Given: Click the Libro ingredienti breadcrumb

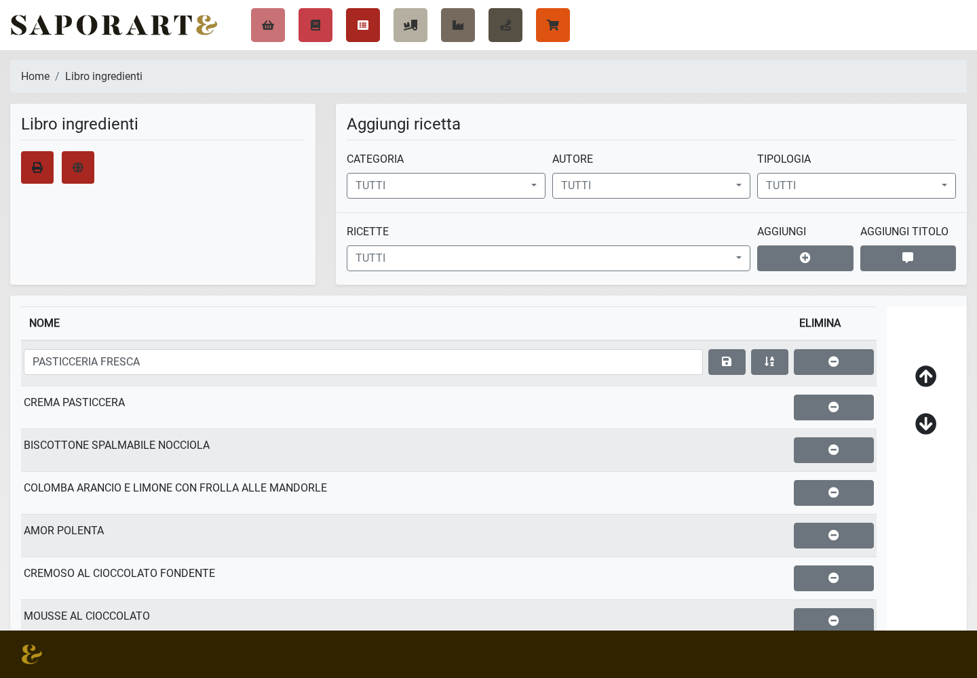Looking at the screenshot, I should coord(104,77).
